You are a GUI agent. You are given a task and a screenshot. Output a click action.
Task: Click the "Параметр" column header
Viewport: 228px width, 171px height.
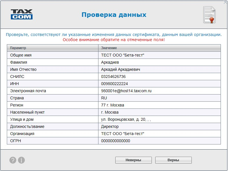[x=18, y=48]
